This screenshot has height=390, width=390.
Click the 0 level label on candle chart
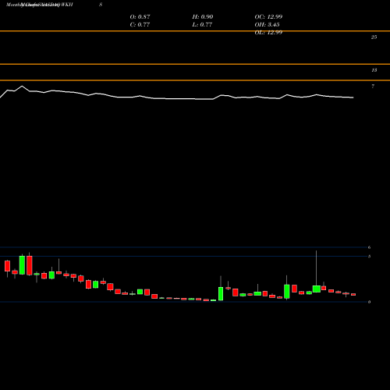(x=369, y=302)
